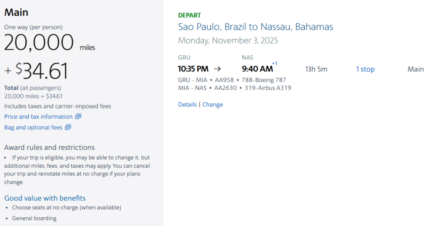Click the pop-out icon next to Bag and optional fees
The image size is (446, 226).
coord(68,128)
